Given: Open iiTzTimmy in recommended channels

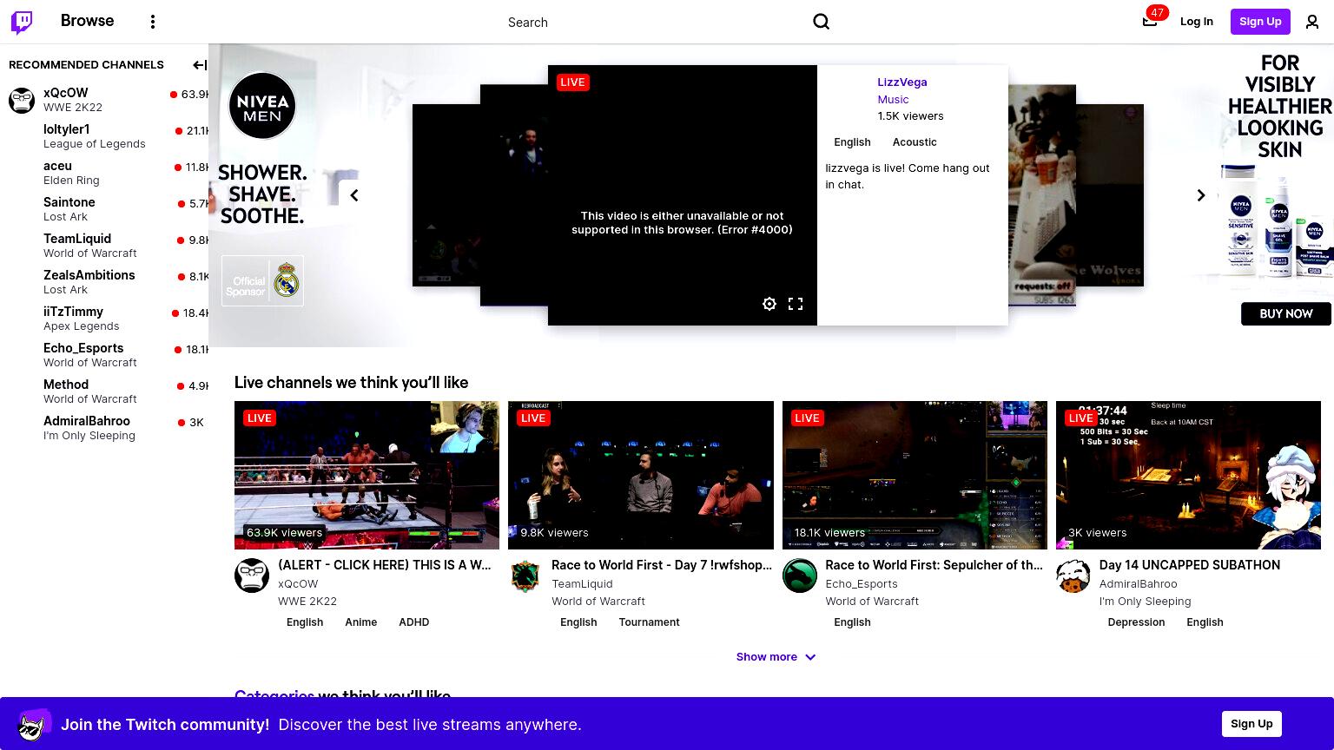Looking at the screenshot, I should click(104, 319).
